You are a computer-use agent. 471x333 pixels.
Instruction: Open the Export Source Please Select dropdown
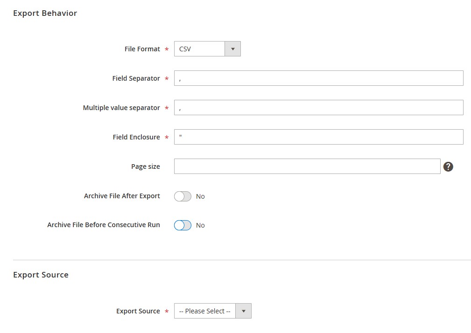(204, 311)
